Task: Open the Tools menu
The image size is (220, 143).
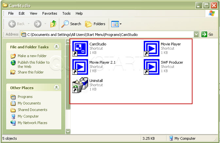Action: tap(66, 13)
